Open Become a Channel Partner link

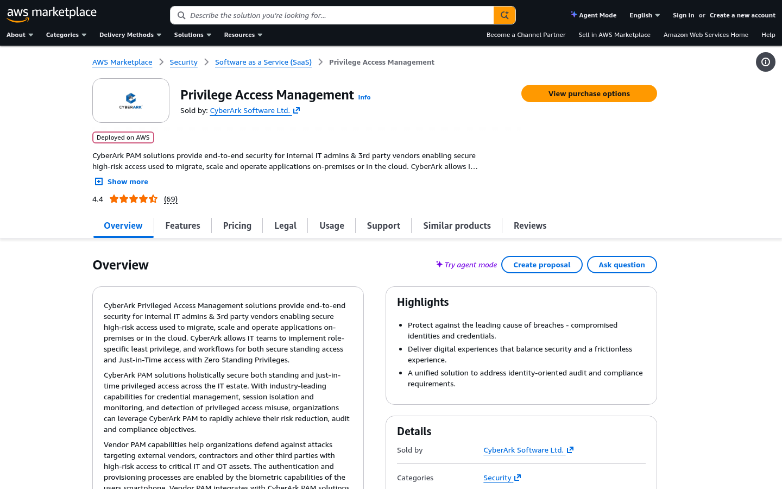[x=526, y=35]
